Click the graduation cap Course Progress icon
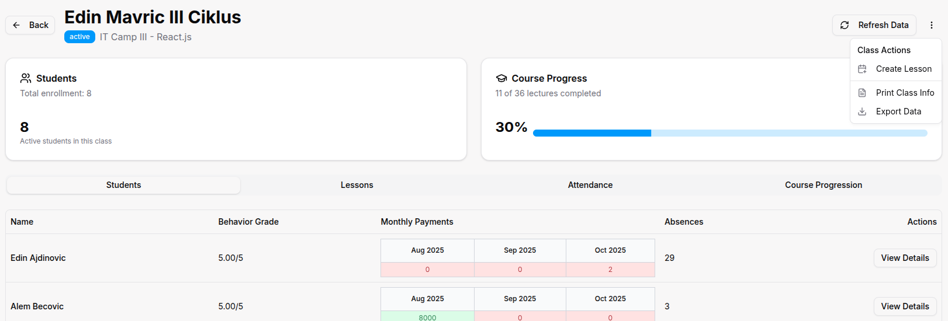 click(501, 78)
